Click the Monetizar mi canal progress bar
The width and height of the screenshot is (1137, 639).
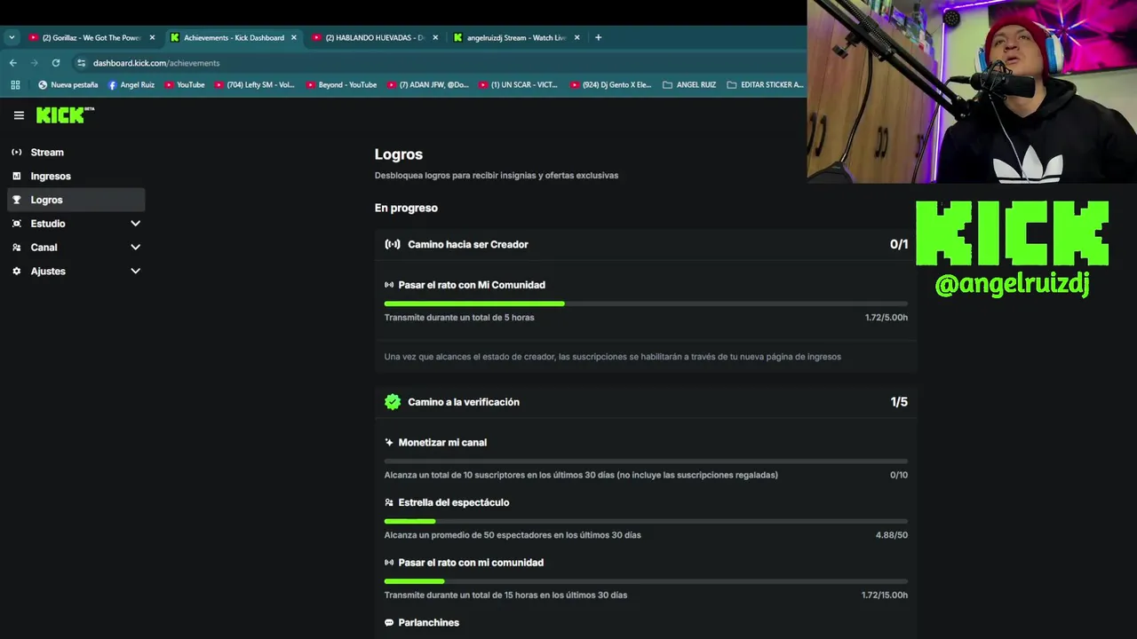(646, 461)
